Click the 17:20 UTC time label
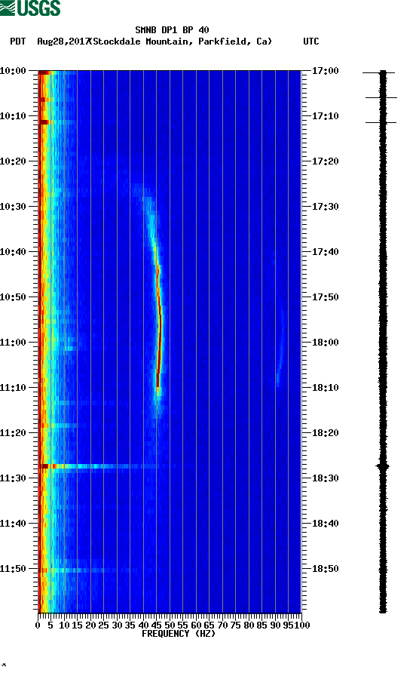 (325, 161)
